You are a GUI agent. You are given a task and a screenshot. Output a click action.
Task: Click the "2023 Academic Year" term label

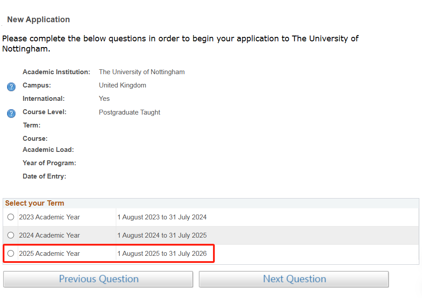click(x=49, y=217)
